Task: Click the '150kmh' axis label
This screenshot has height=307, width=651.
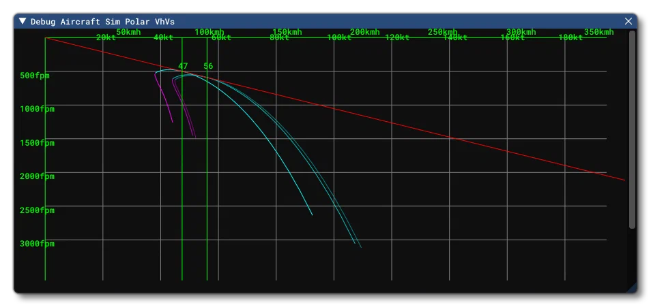Action: point(287,32)
